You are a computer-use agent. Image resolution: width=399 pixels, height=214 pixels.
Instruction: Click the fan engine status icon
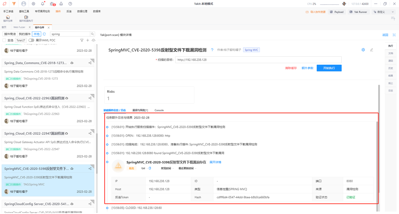tap(344, 4)
